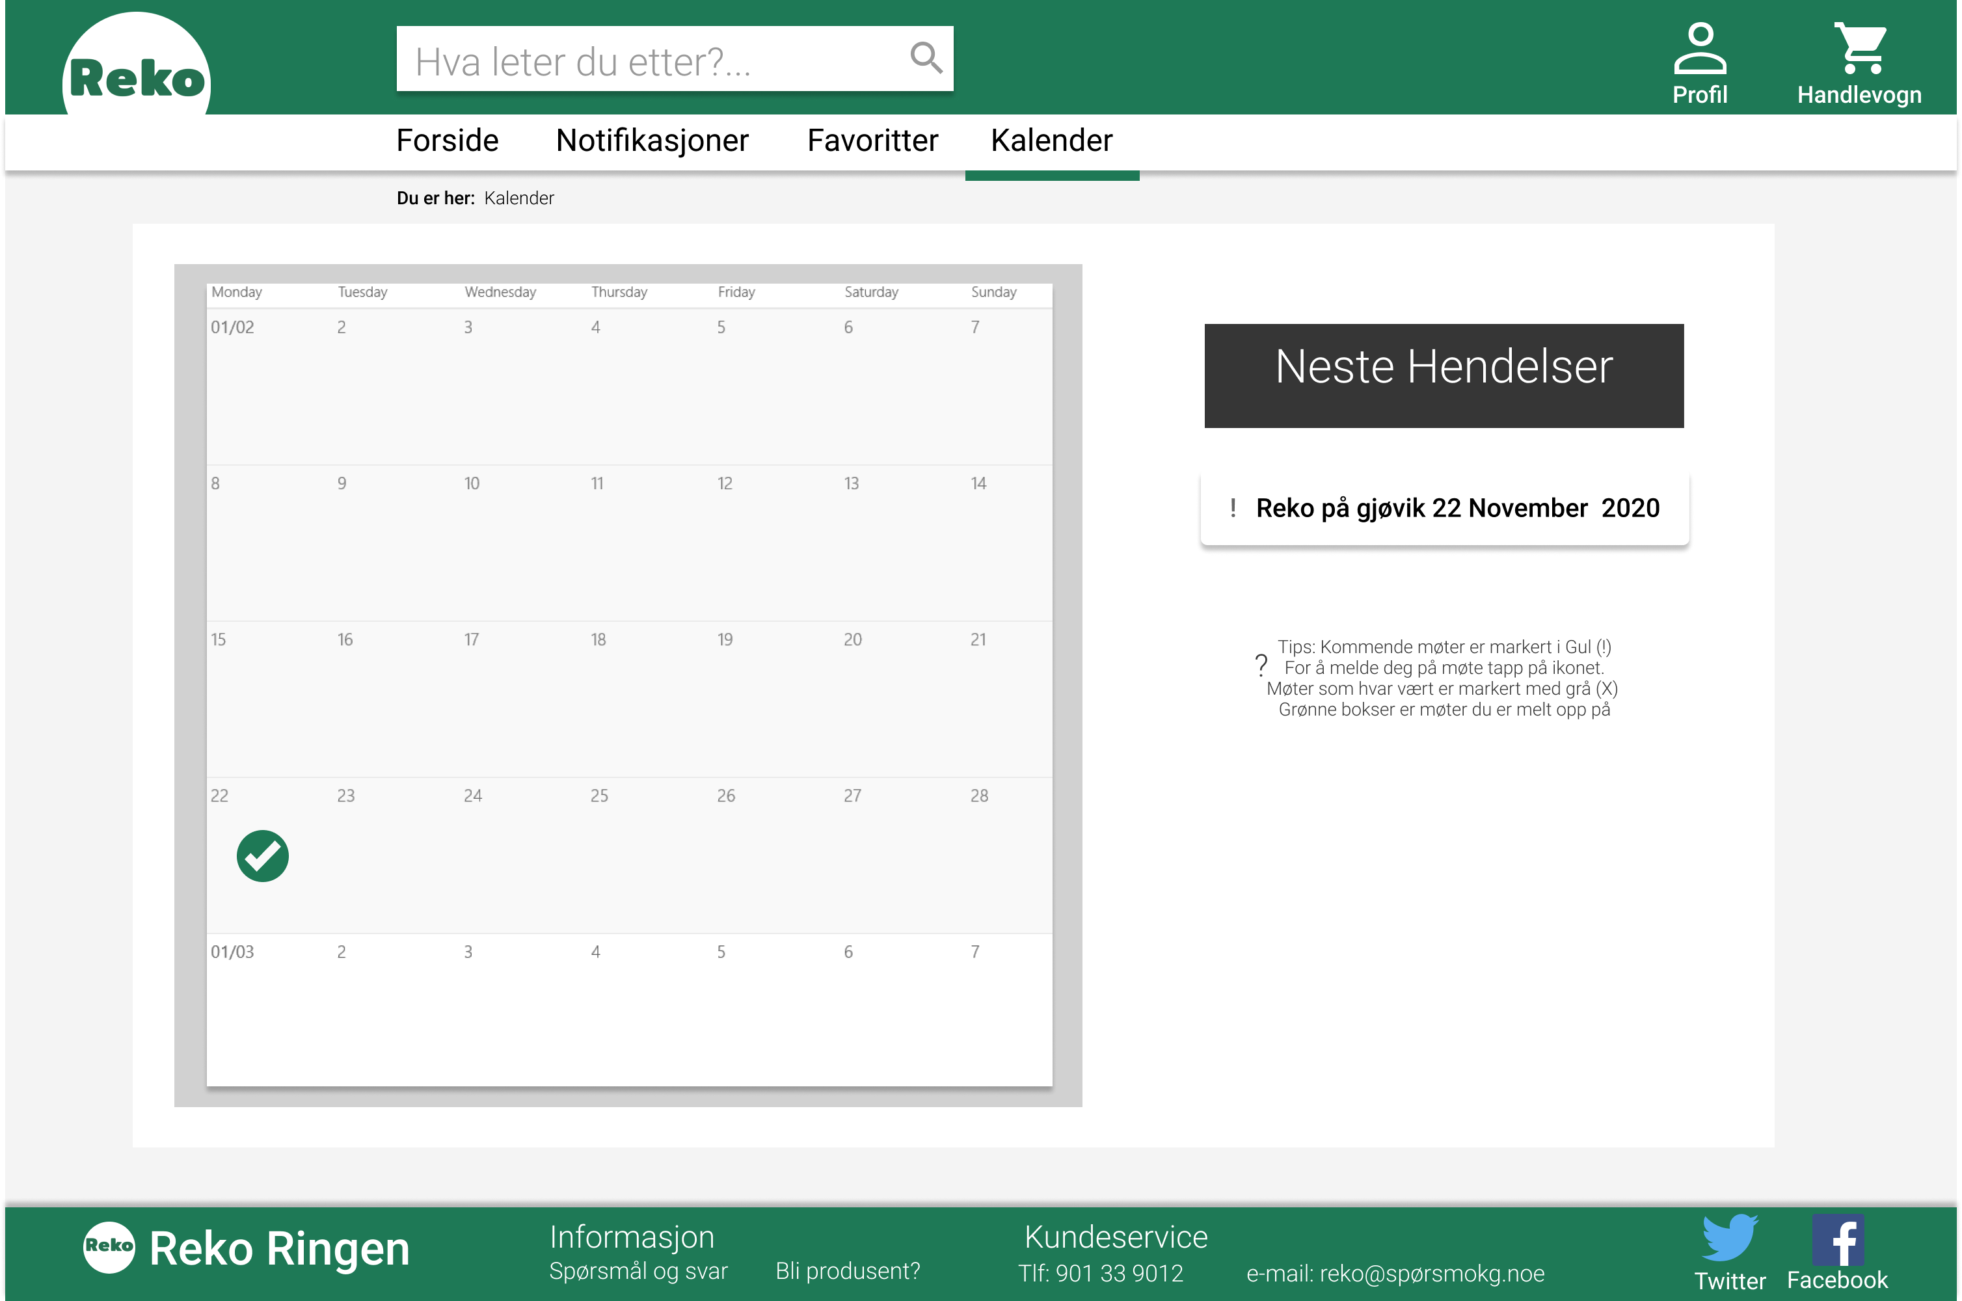Open the Twitter bird icon
This screenshot has width=1962, height=1301.
(1730, 1238)
